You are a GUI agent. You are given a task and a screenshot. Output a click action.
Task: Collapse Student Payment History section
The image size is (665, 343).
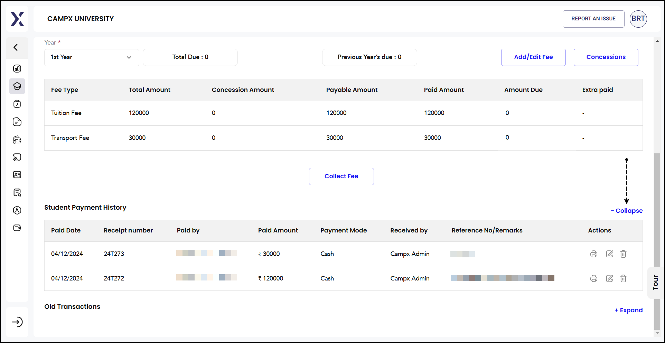click(x=627, y=211)
